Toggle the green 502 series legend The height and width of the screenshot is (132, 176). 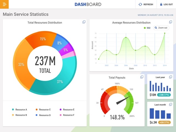click(147, 28)
